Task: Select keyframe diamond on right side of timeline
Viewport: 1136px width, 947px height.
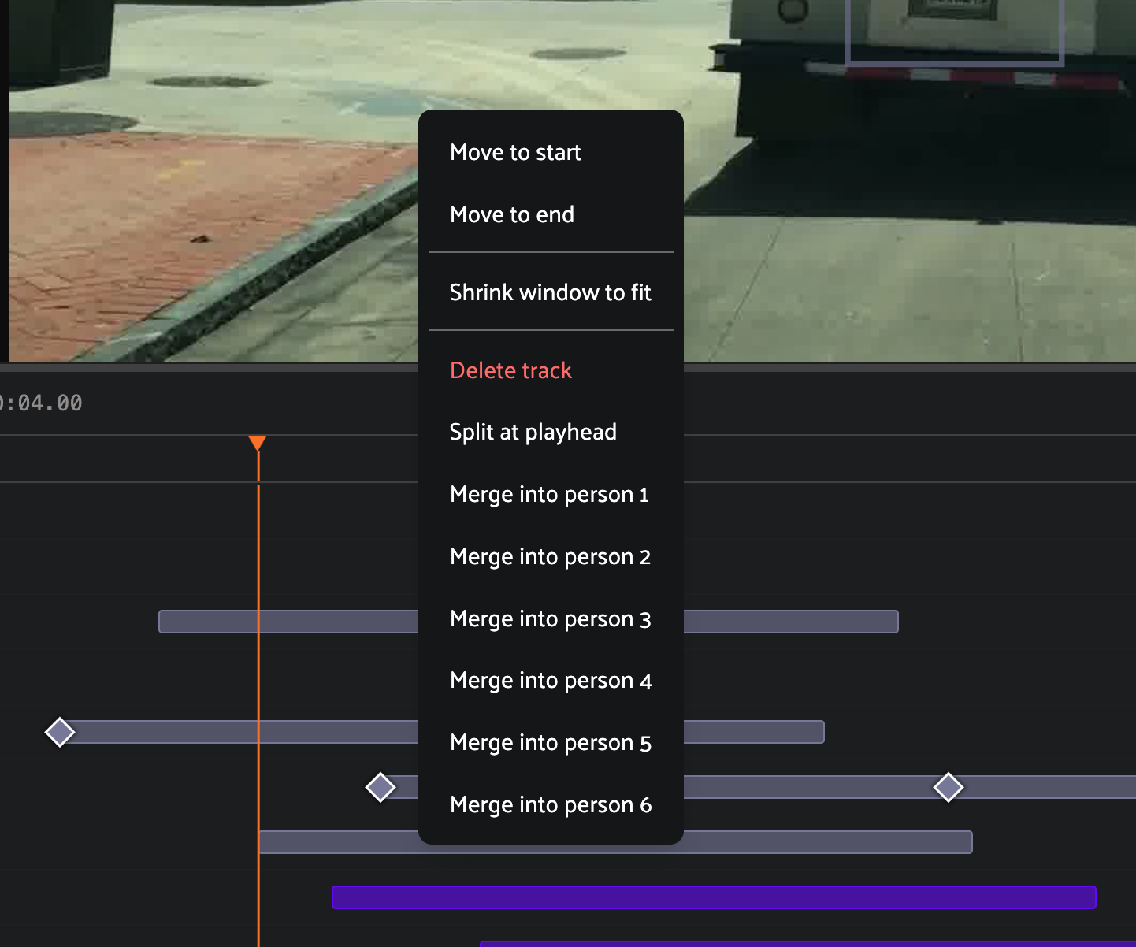Action: 949,787
